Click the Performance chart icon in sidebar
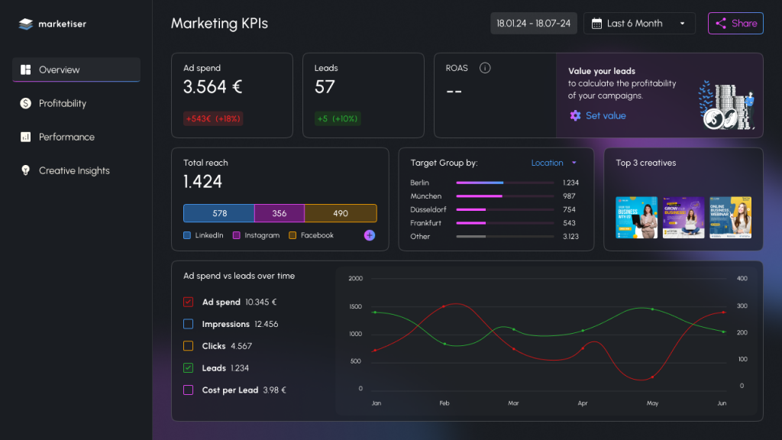The height and width of the screenshot is (440, 782). pyautogui.click(x=25, y=137)
